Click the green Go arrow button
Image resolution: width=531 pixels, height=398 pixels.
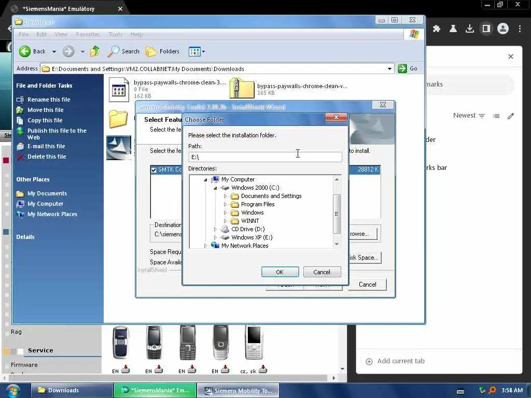(x=402, y=68)
